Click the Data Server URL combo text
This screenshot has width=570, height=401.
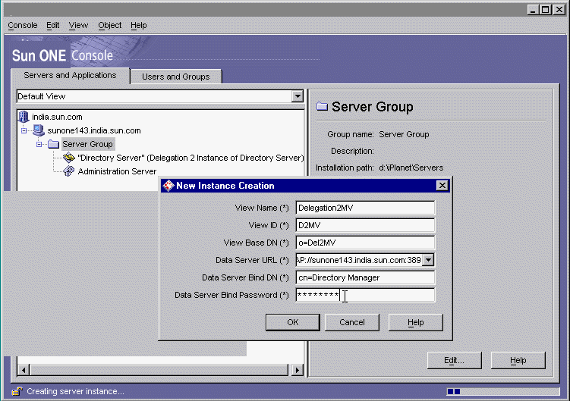(359, 260)
